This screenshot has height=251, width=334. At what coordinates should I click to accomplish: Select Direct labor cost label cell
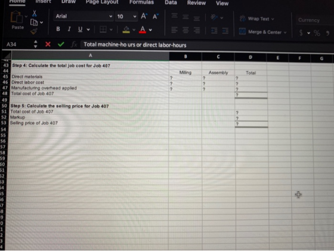(x=89, y=82)
